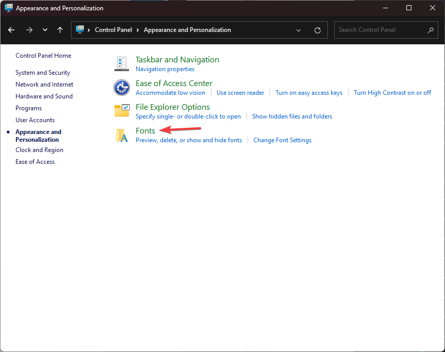This screenshot has height=352, width=445.
Task: Click the Fonts folder icon
Action: coord(122,135)
